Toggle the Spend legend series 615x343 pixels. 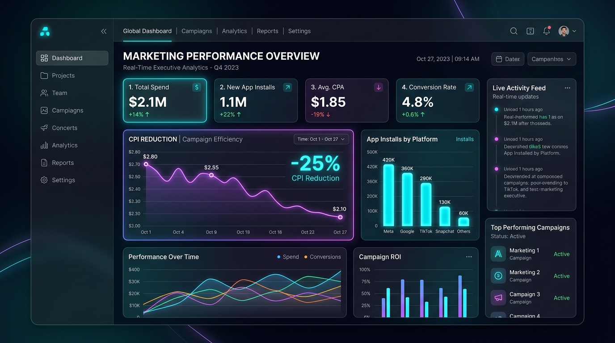(288, 257)
